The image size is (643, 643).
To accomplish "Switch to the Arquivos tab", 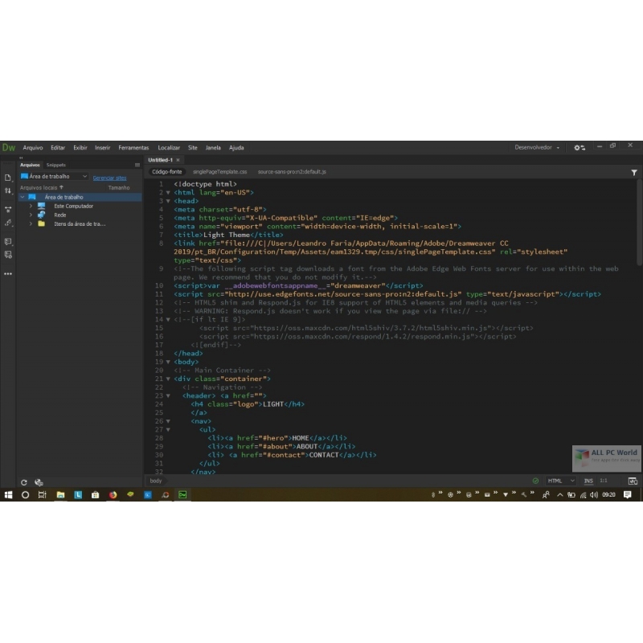I will [30, 165].
